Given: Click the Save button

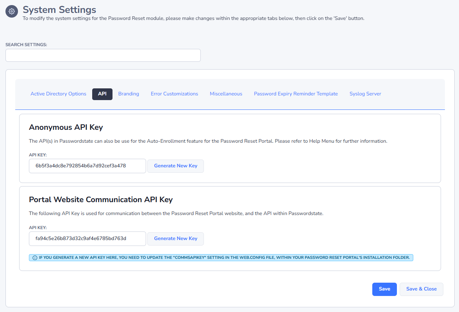Looking at the screenshot, I should pos(384,289).
